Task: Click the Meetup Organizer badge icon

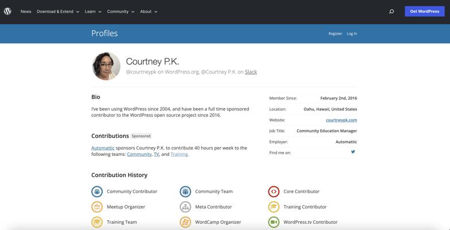Action: pyautogui.click(x=97, y=207)
